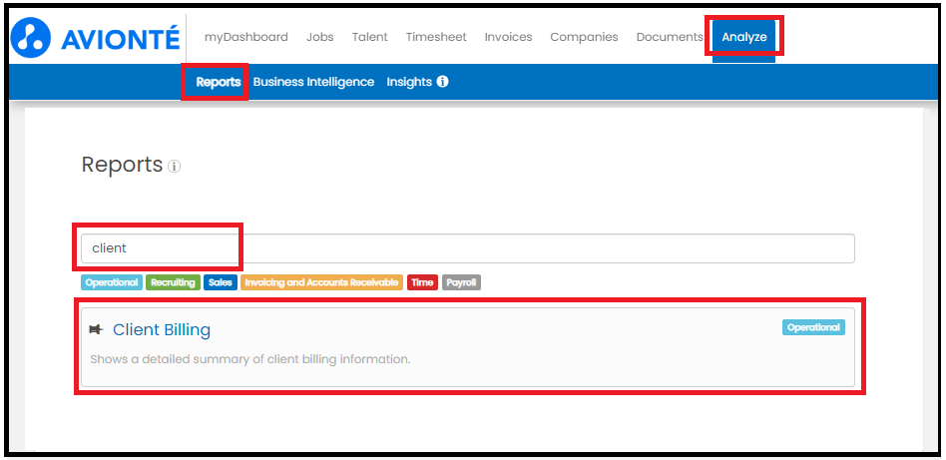Open the Talent menu
This screenshot has height=460, width=946.
pyautogui.click(x=370, y=37)
